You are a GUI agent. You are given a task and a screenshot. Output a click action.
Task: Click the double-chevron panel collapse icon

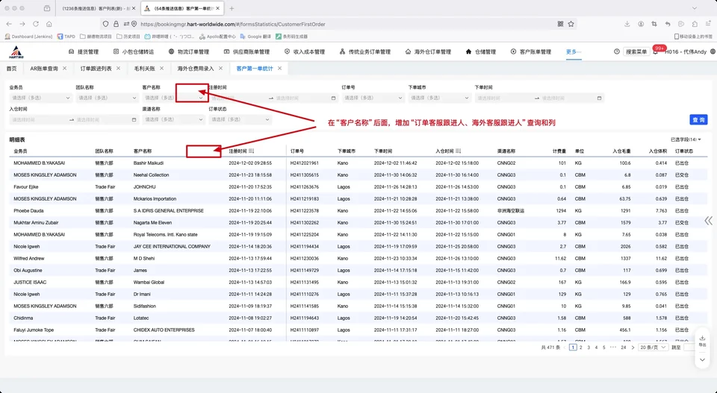pos(708,221)
